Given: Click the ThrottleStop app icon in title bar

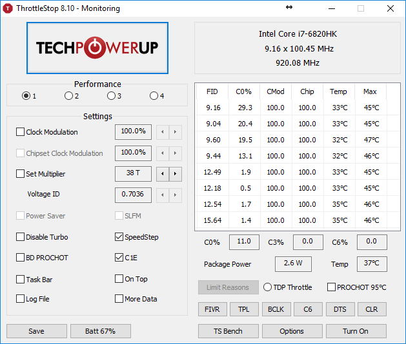Looking at the screenshot, I should 8,8.
